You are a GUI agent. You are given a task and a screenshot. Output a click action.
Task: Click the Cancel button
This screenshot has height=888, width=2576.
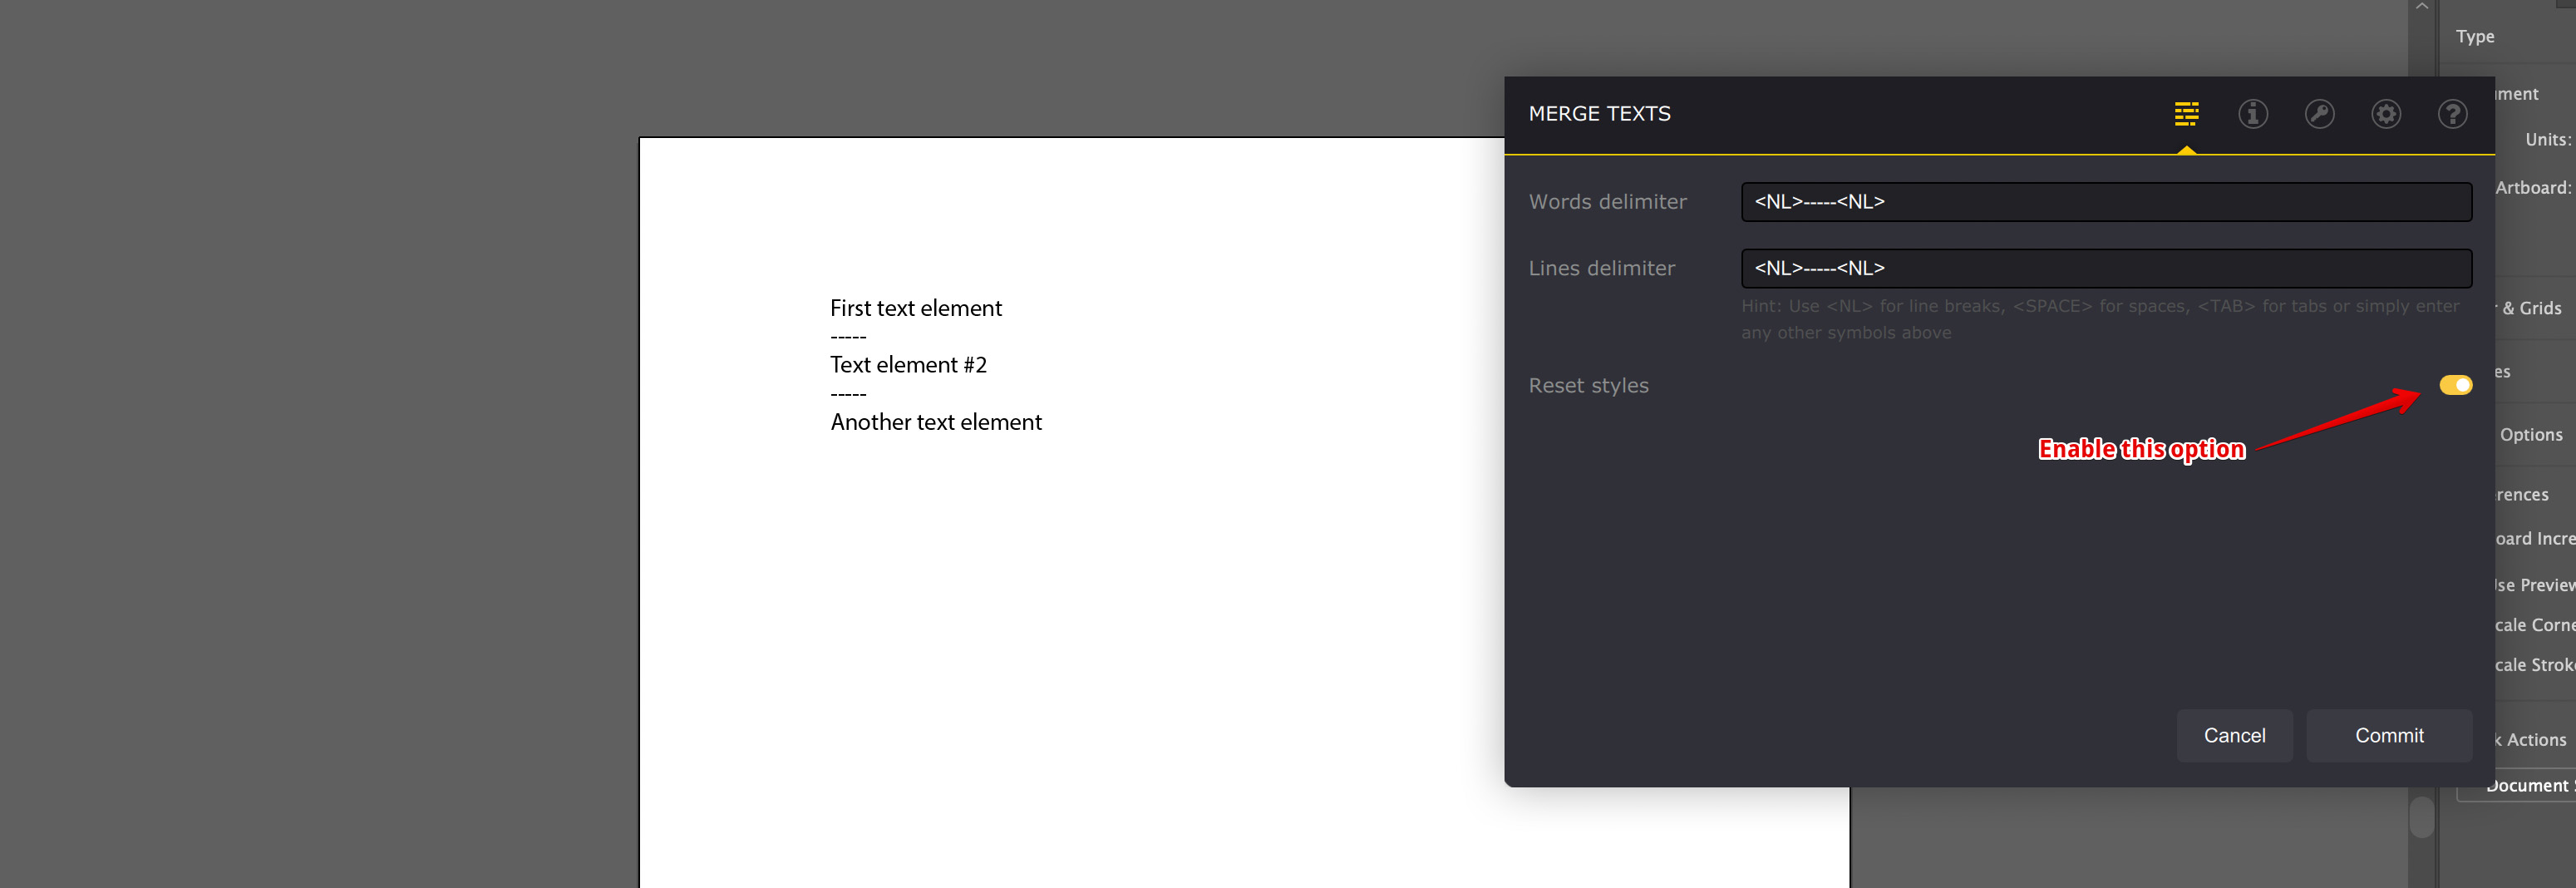coord(2235,735)
